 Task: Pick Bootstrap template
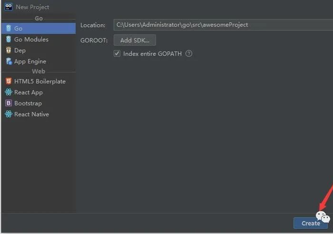[39, 103]
